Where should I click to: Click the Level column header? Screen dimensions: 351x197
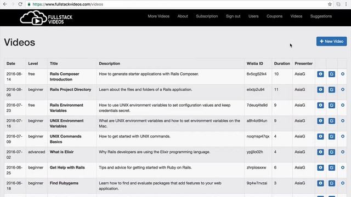coord(33,63)
